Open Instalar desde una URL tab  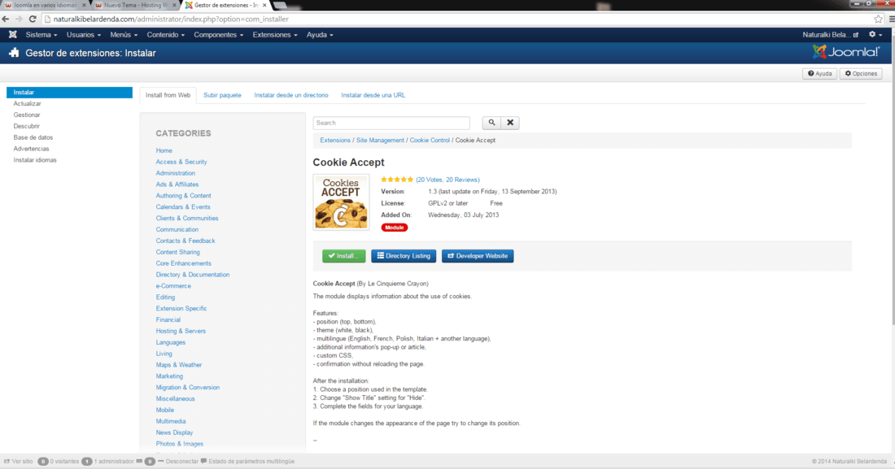coord(373,95)
